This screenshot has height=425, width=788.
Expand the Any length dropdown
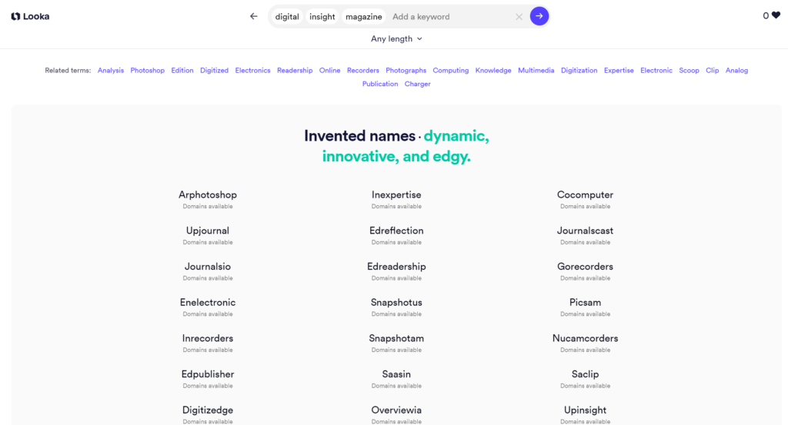click(396, 38)
